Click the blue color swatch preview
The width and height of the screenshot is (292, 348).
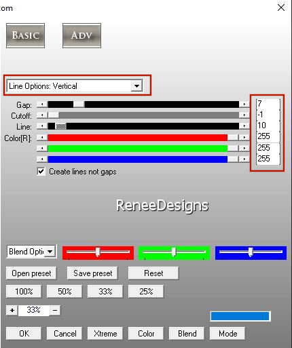[x=240, y=316]
